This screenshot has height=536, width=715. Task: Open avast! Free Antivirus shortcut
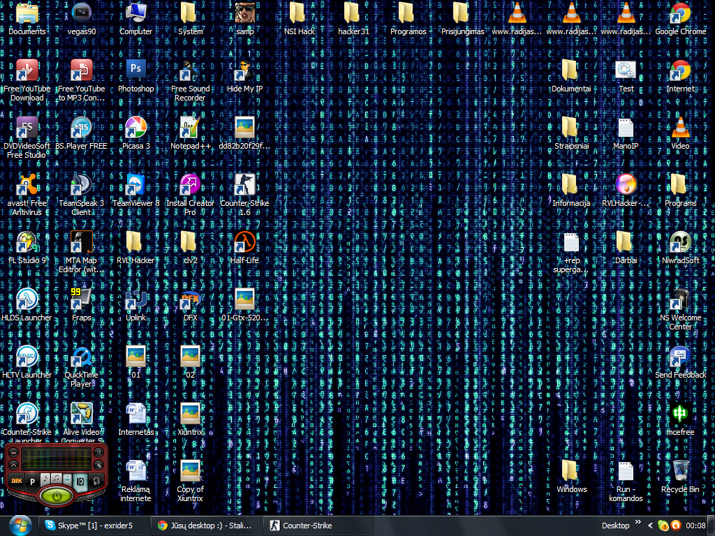[x=27, y=195]
